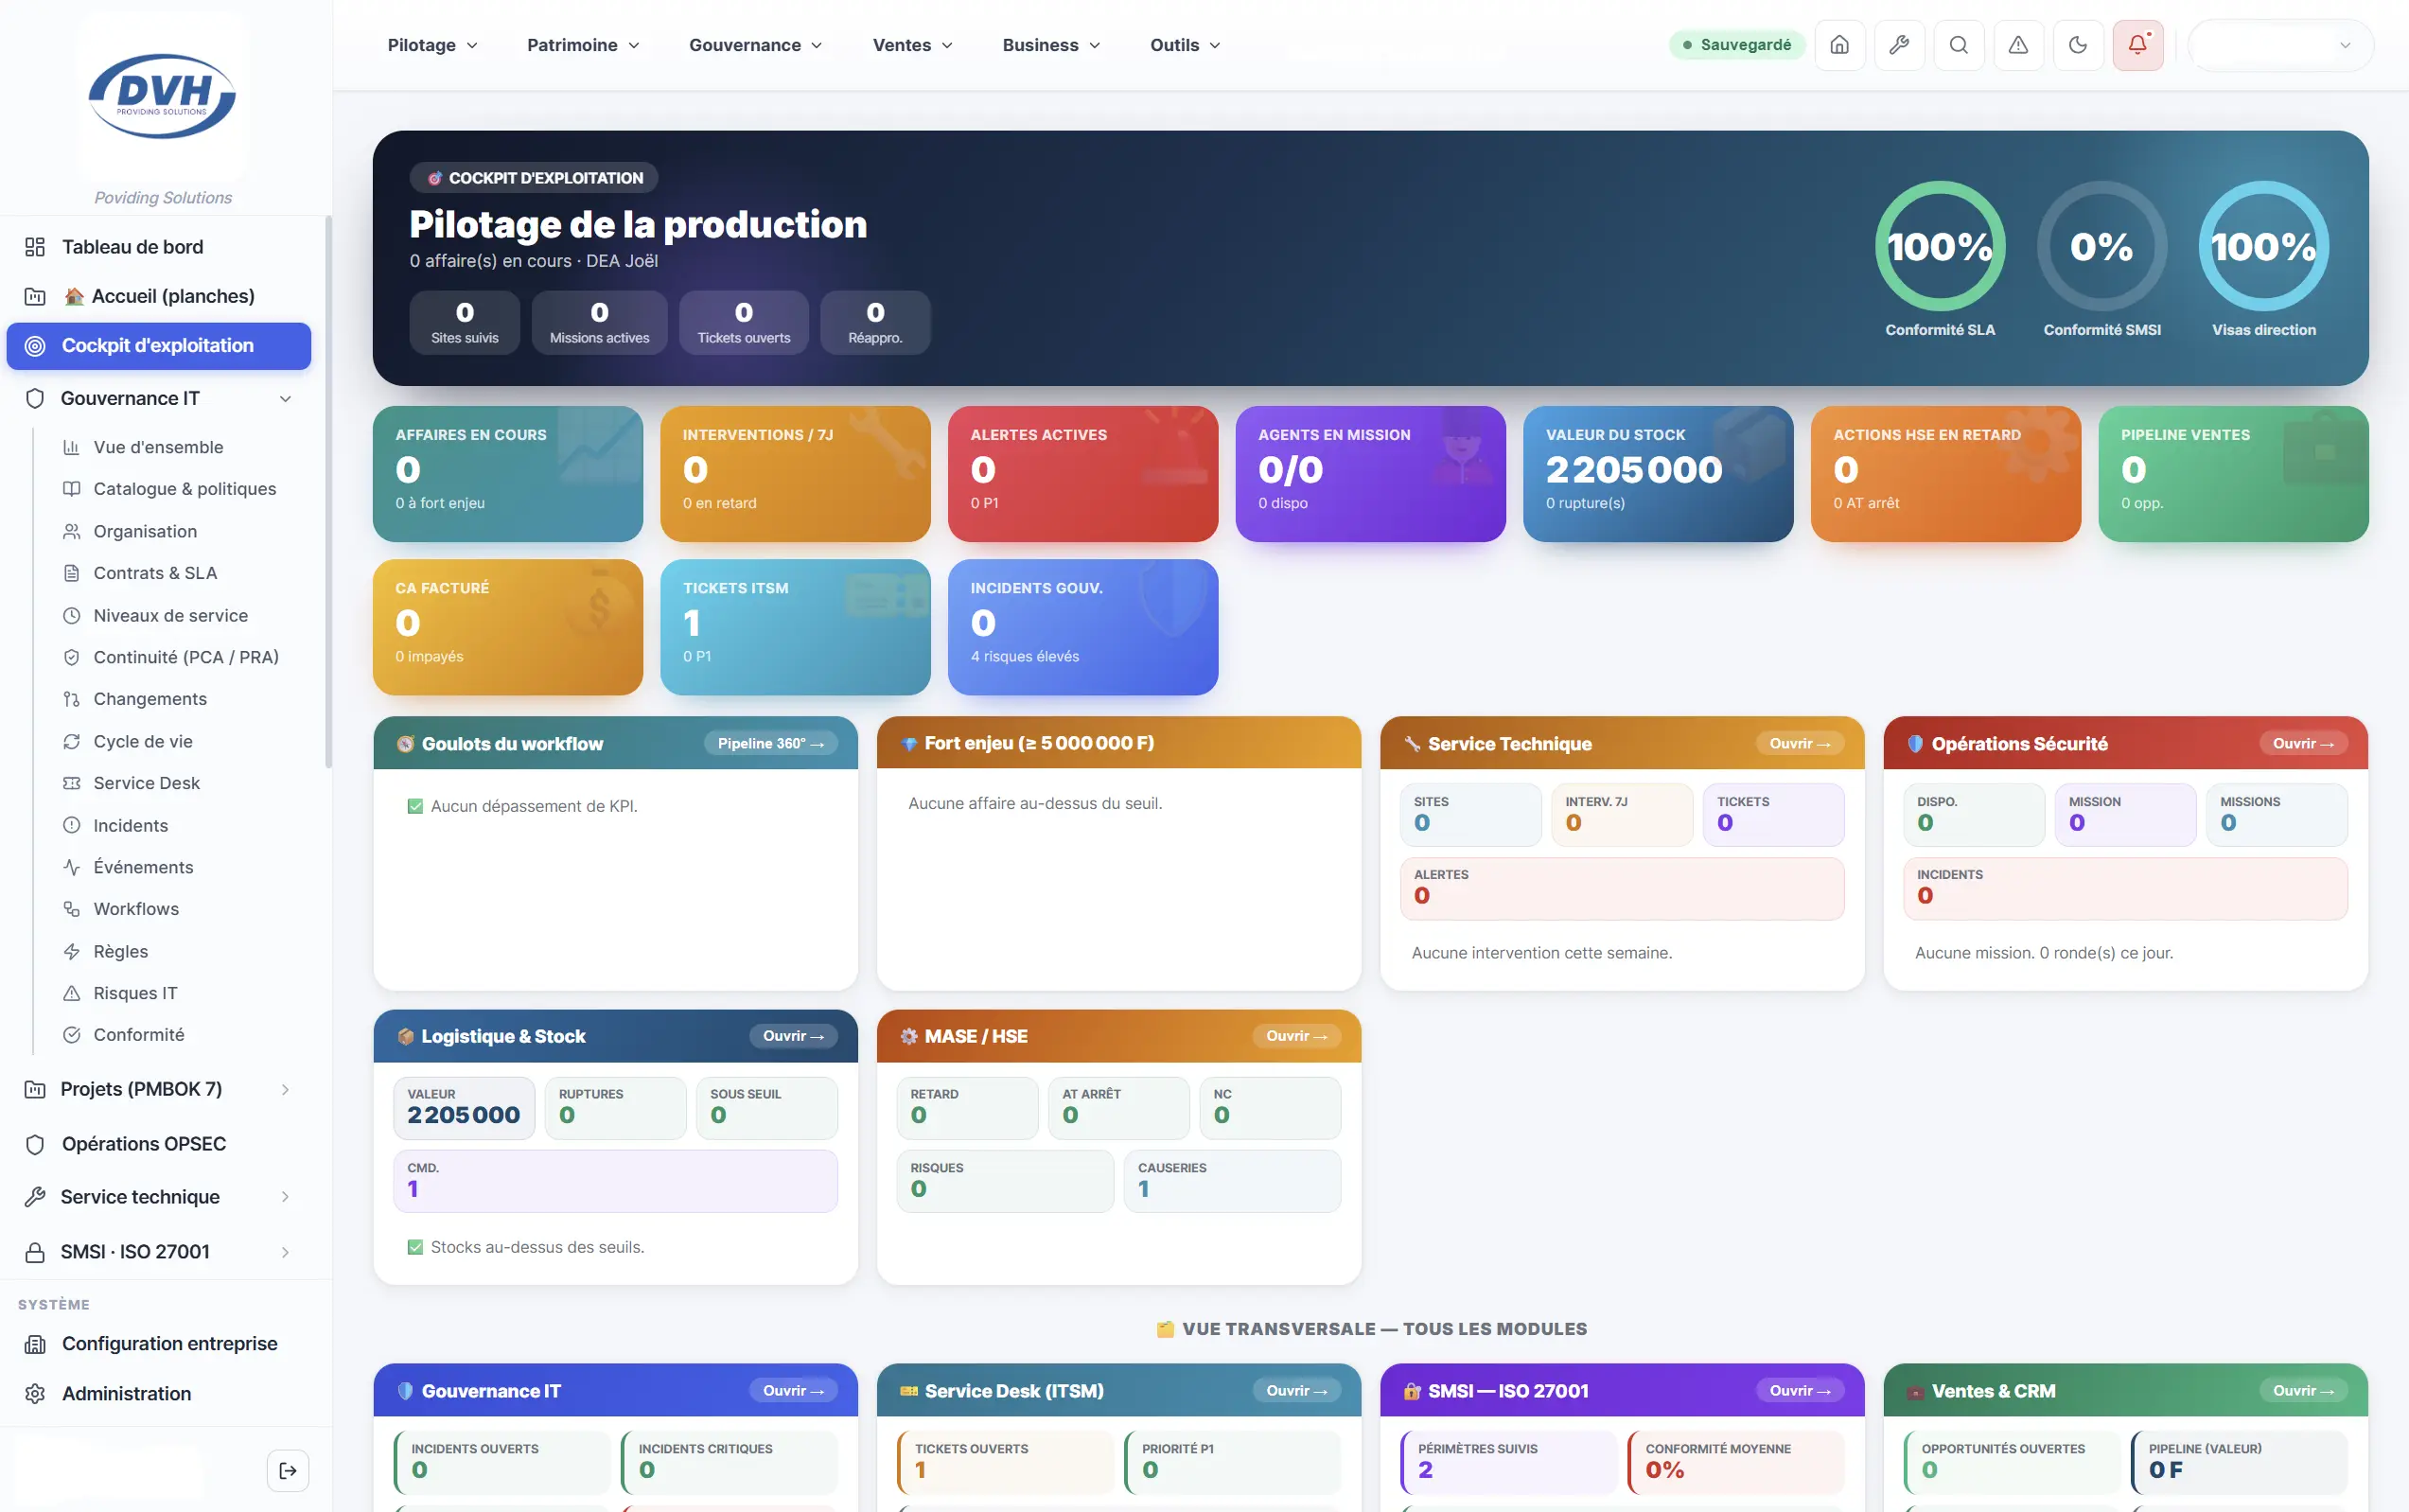2409x1512 pixels.
Task: Click Ouvrir on SMSI — ISO 27001 card
Action: click(1800, 1391)
